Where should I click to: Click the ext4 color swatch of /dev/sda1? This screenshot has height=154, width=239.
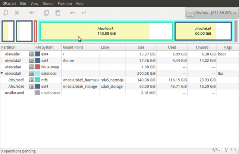coord(37,54)
